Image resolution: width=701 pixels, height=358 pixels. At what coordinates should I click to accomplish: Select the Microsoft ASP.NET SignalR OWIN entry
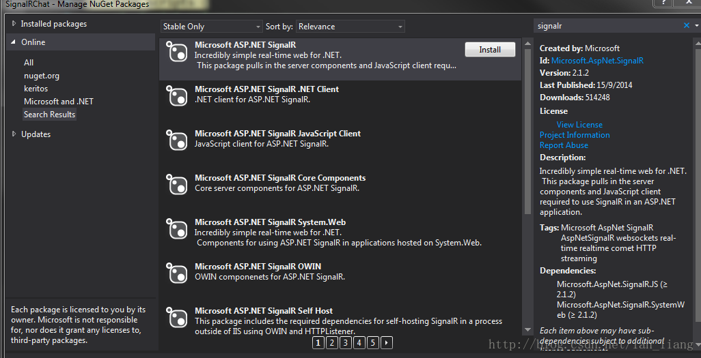click(x=340, y=279)
